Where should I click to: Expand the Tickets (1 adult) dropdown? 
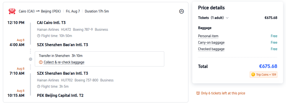pos(227,18)
